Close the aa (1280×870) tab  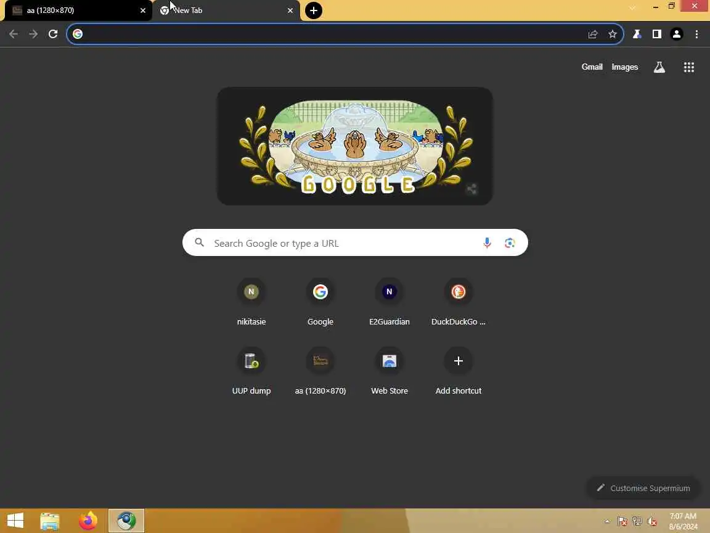point(143,10)
